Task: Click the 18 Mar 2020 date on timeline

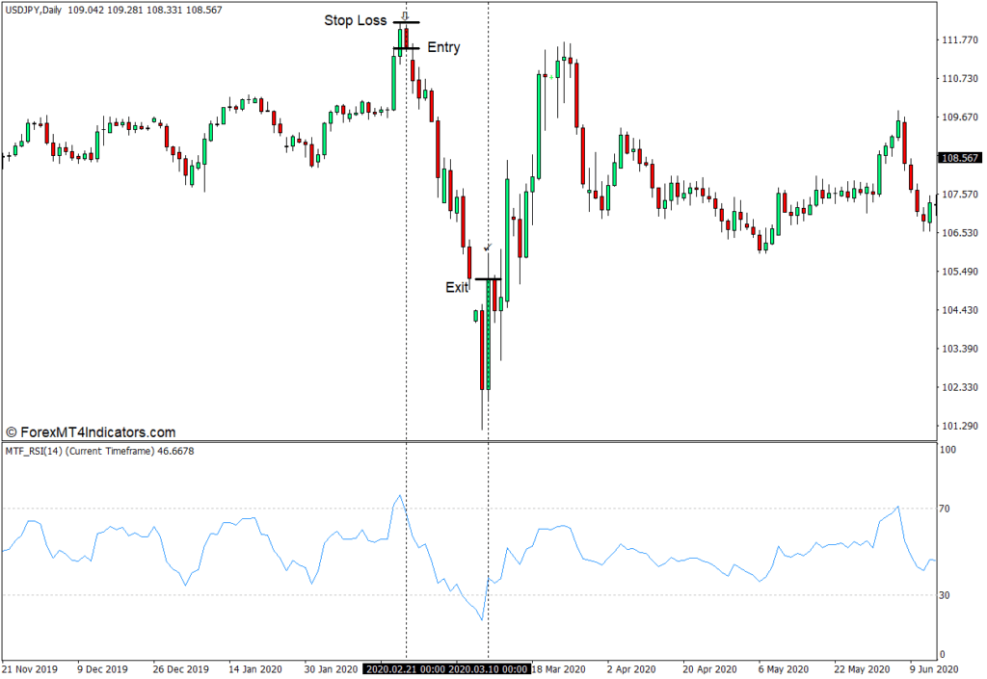Action: tap(559, 668)
